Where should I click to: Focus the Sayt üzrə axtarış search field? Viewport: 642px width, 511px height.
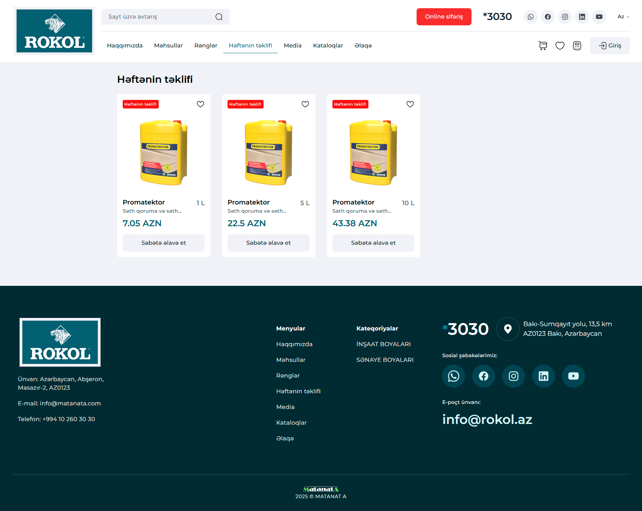tap(159, 17)
